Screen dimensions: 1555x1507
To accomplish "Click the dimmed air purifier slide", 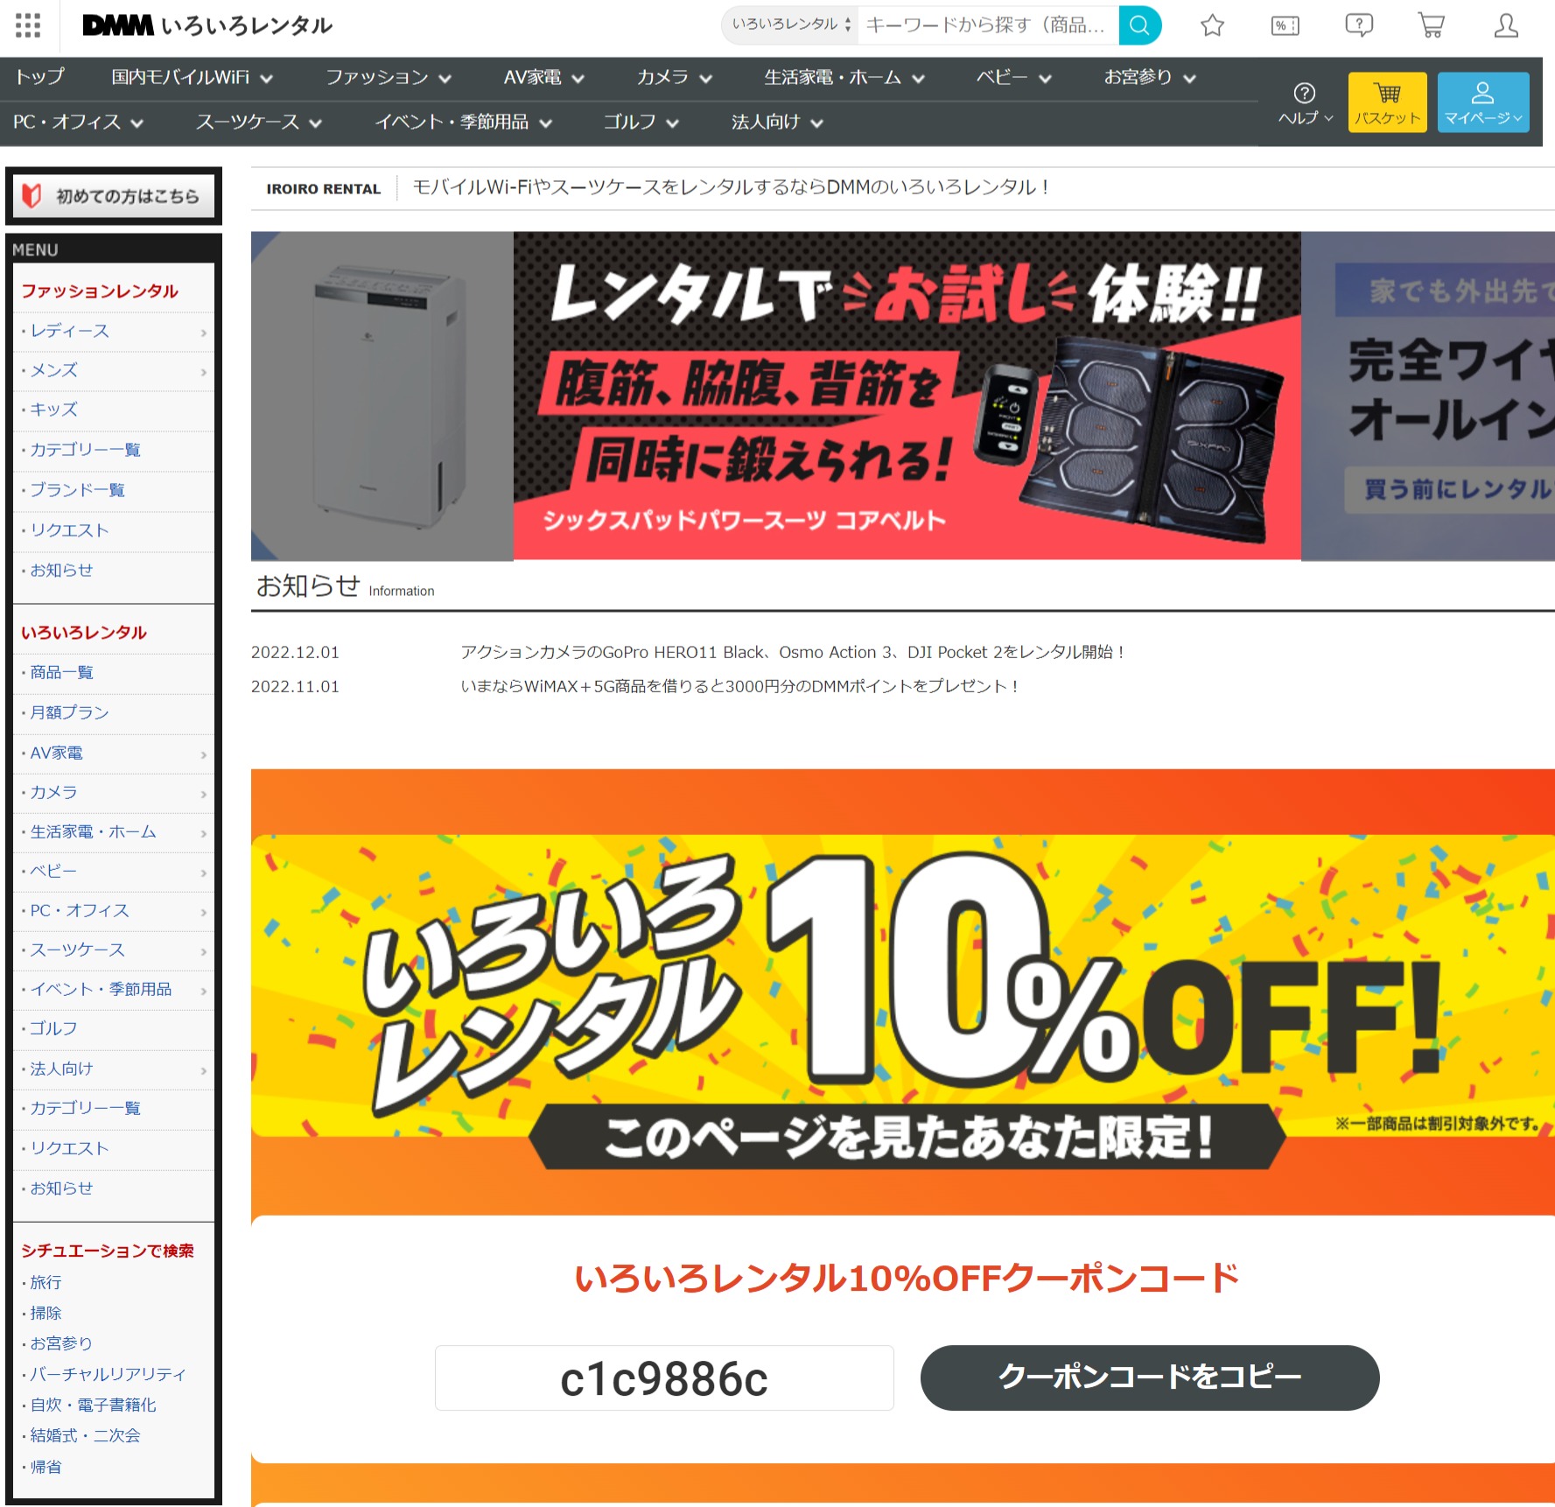I will click(x=382, y=396).
